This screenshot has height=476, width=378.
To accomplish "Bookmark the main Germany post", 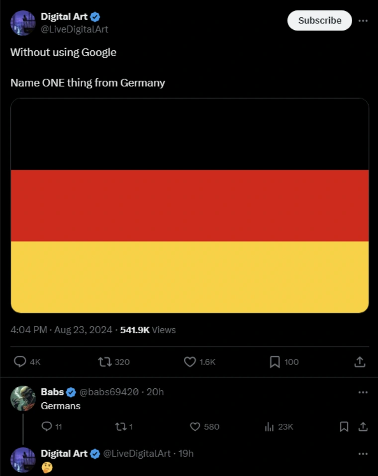I will coord(275,362).
